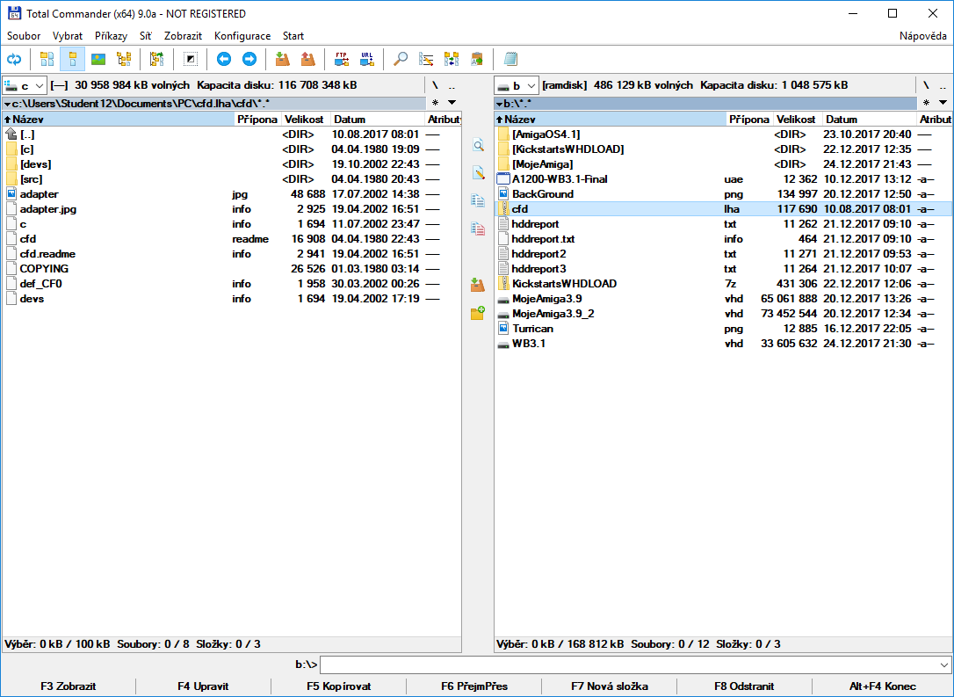
Task: Open the Síť menu
Action: pyautogui.click(x=146, y=36)
